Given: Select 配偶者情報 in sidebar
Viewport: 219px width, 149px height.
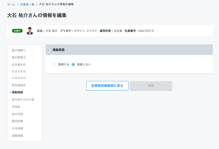Looking at the screenshot, I should (19, 71).
